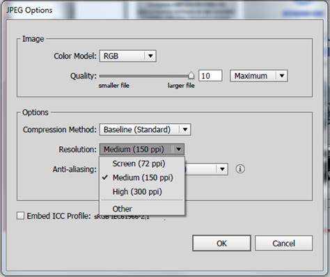Confirm with the OK button
The height and width of the screenshot is (277, 330).
(221, 243)
